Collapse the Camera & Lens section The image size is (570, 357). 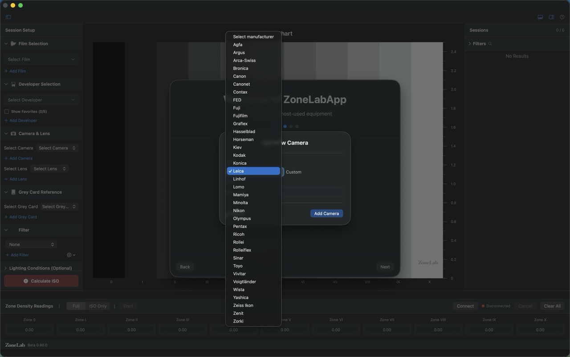point(6,133)
